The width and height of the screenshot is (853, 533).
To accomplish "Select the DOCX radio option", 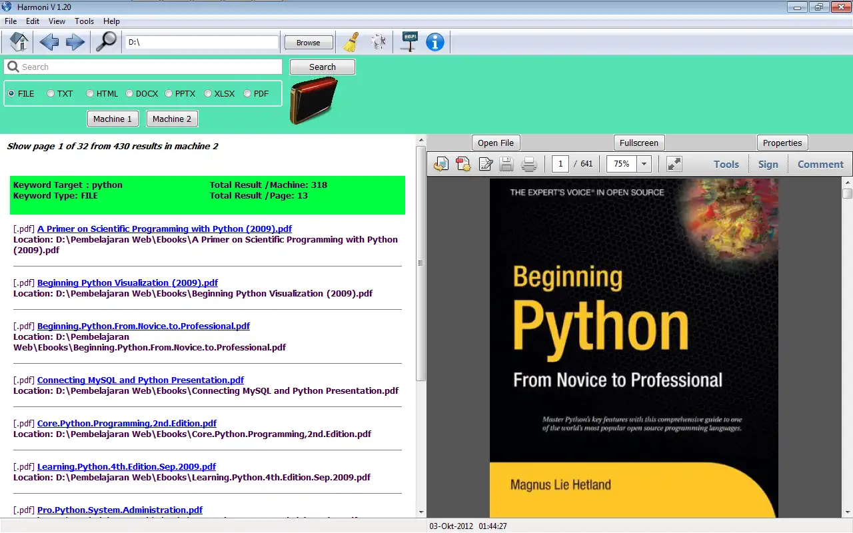I will coord(141,94).
